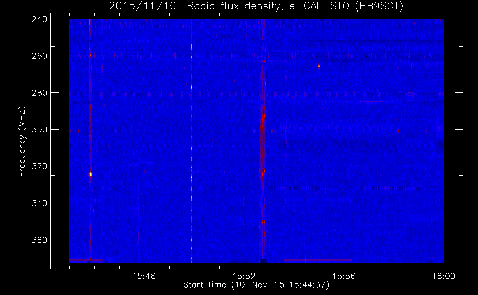Viewport: 478px width, 295px height.
Task: Click the y-axis label 'Frequency (MHZ)'
Action: [22, 142]
